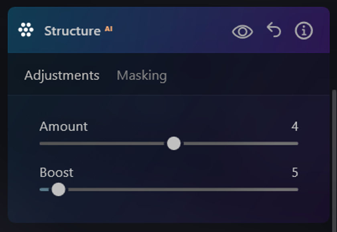
Task: Open the Masking tab
Action: [x=142, y=76]
